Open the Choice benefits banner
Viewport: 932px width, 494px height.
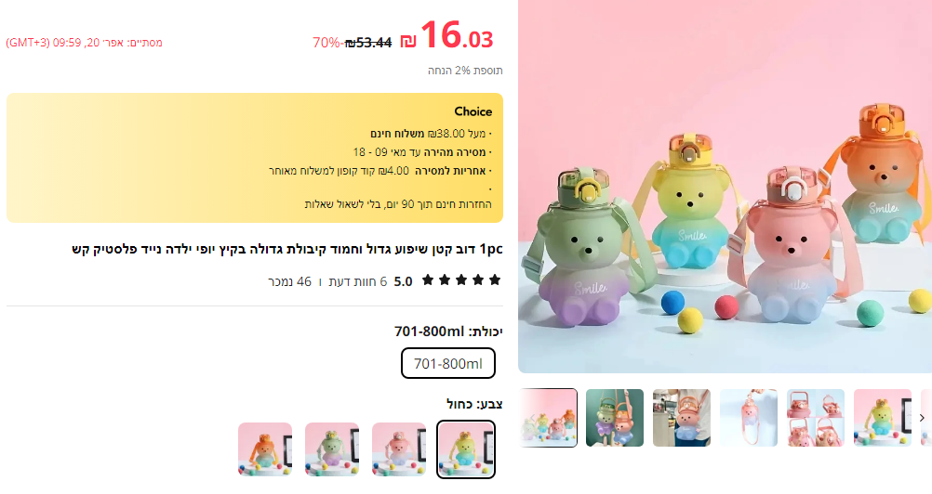pyautogui.click(x=255, y=158)
